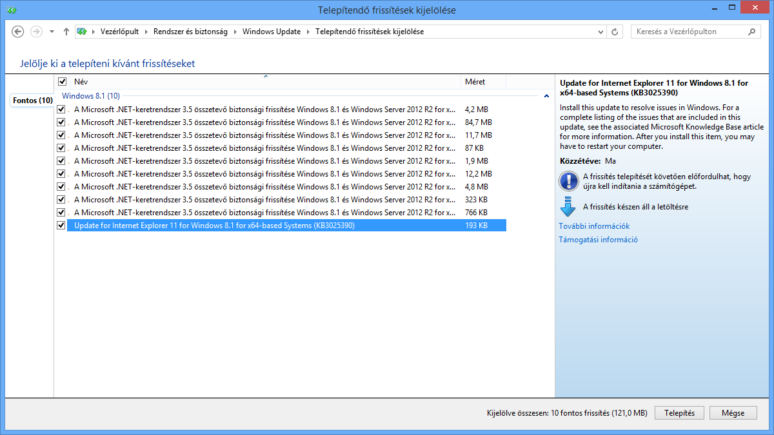Collapse the Windows 8.1 (10) group chevron
This screenshot has width=774, height=435.
pyautogui.click(x=546, y=96)
